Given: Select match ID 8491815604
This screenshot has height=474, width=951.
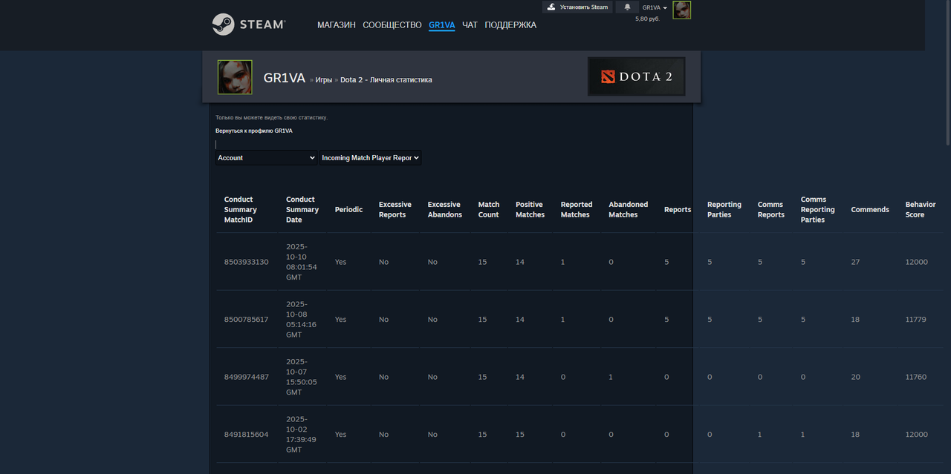Looking at the screenshot, I should (x=247, y=435).
